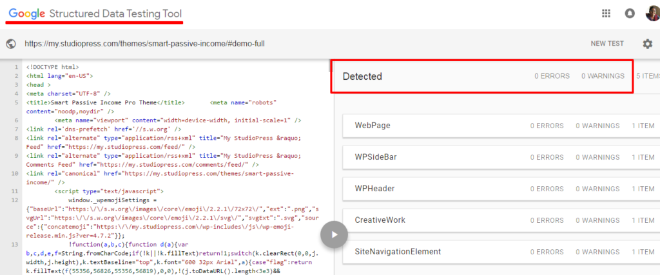Viewport: 660px width, 275px height.
Task: Expand the WPHeader result row
Action: point(501,189)
